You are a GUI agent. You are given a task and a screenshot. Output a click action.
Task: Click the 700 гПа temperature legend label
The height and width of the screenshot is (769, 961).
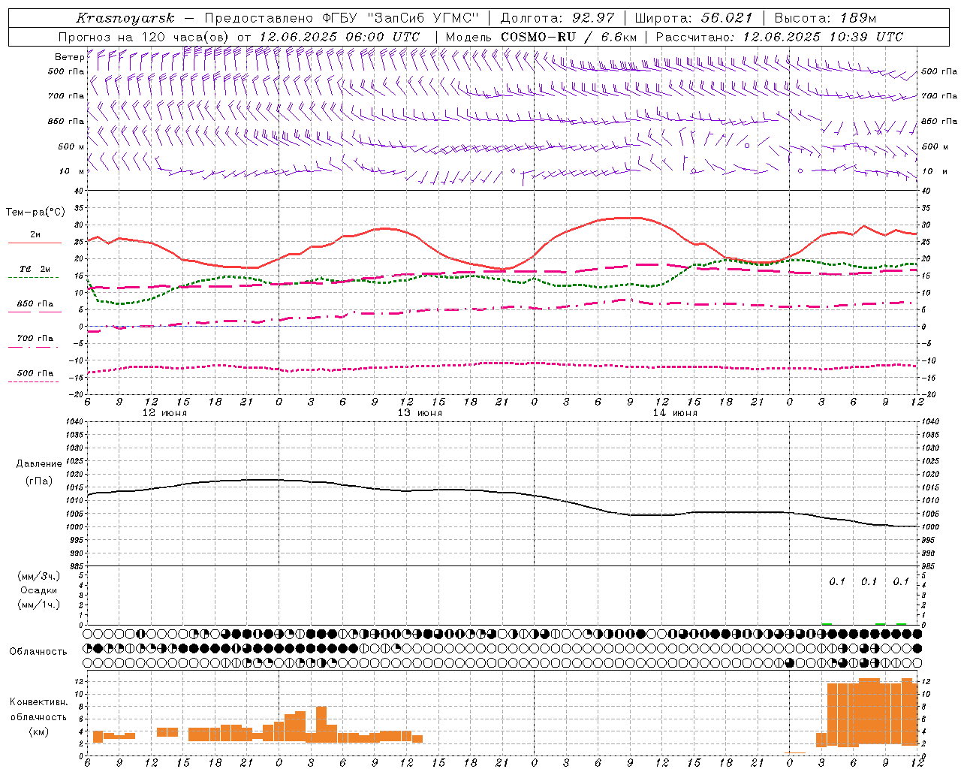[35, 338]
